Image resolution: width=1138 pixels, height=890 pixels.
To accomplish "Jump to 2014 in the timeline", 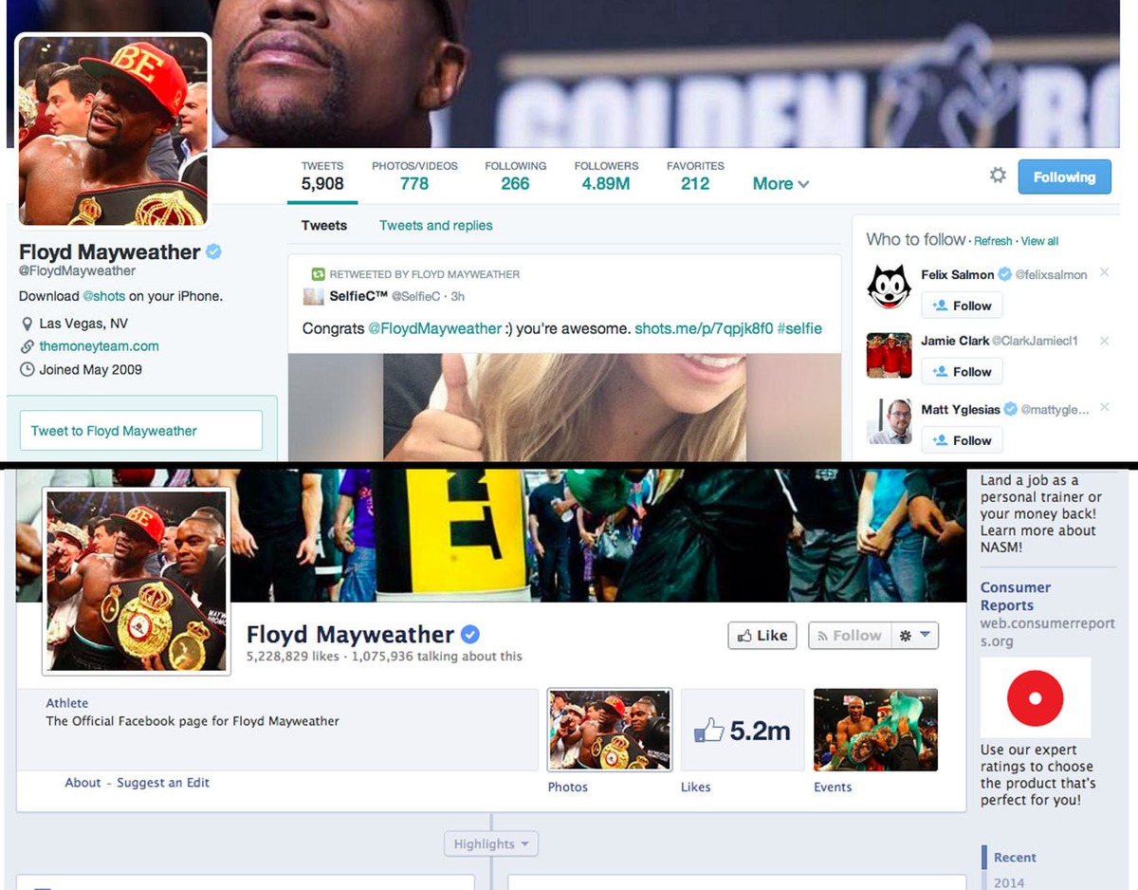I will coord(1009,882).
